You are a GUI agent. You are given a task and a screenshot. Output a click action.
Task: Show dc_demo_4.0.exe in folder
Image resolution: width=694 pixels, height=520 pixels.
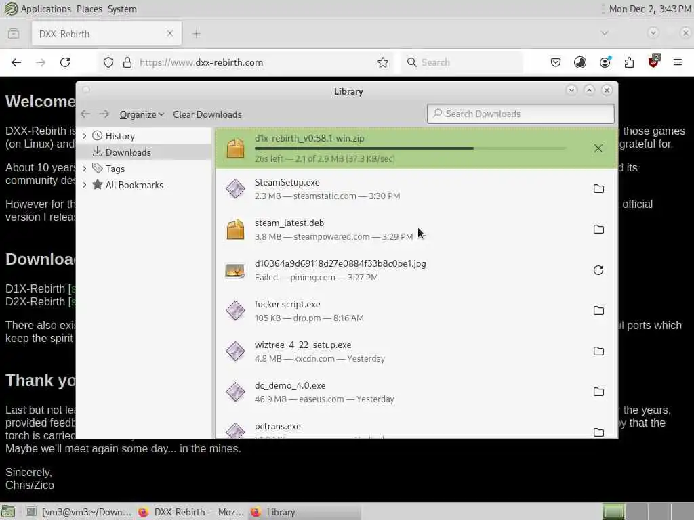click(598, 392)
